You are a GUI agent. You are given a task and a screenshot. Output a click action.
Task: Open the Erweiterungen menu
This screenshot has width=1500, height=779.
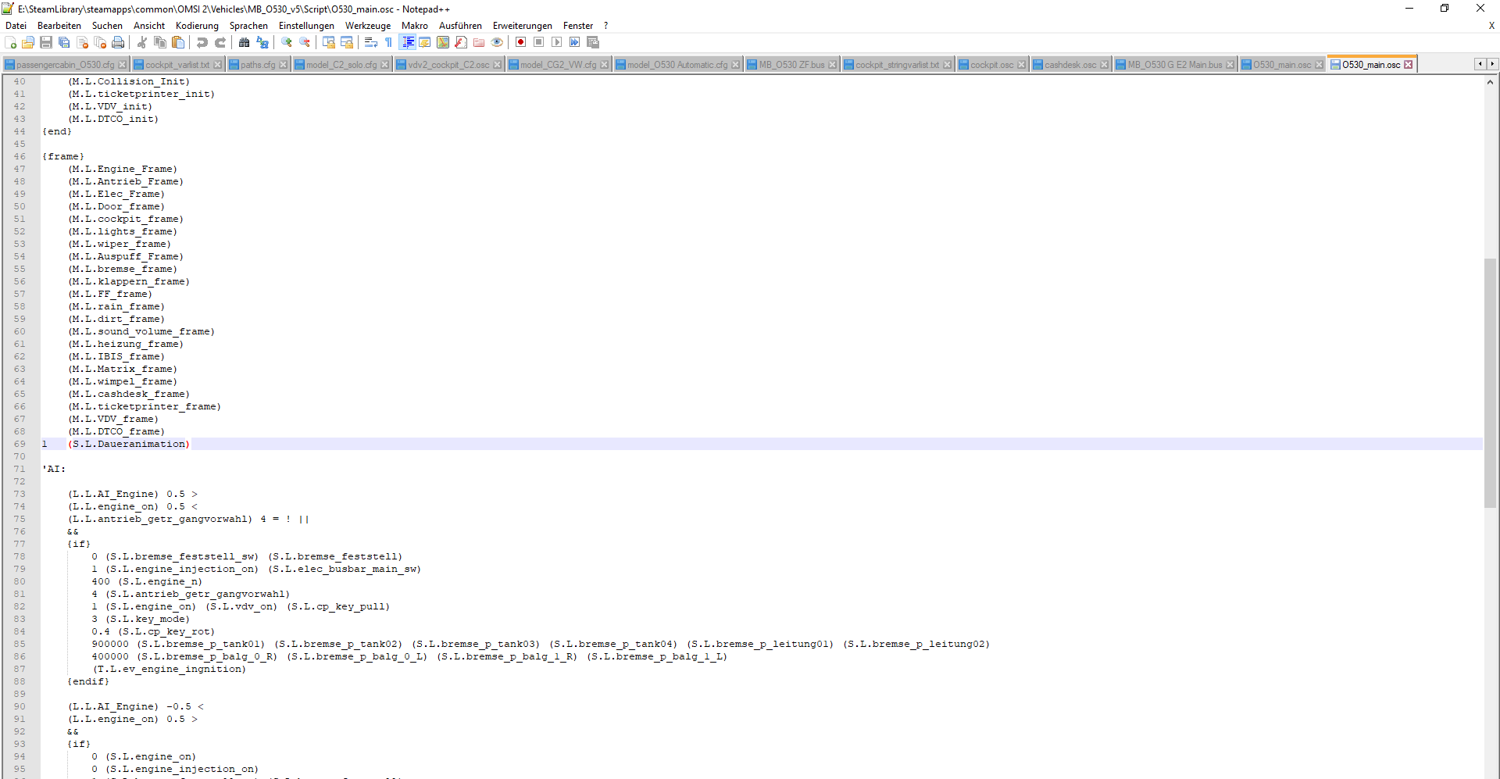coord(522,26)
